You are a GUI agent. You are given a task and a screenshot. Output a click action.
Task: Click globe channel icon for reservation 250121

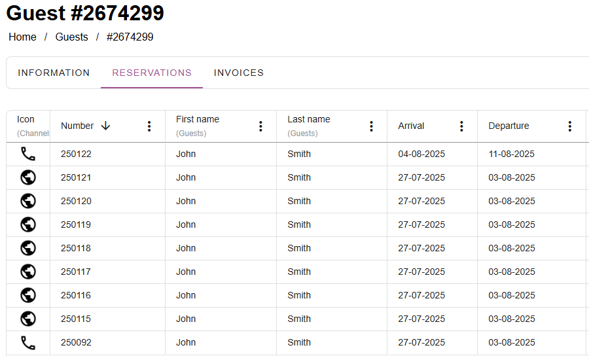27,177
